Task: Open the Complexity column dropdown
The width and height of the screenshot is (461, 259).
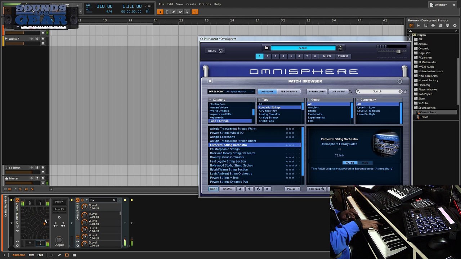Action: 379,100
